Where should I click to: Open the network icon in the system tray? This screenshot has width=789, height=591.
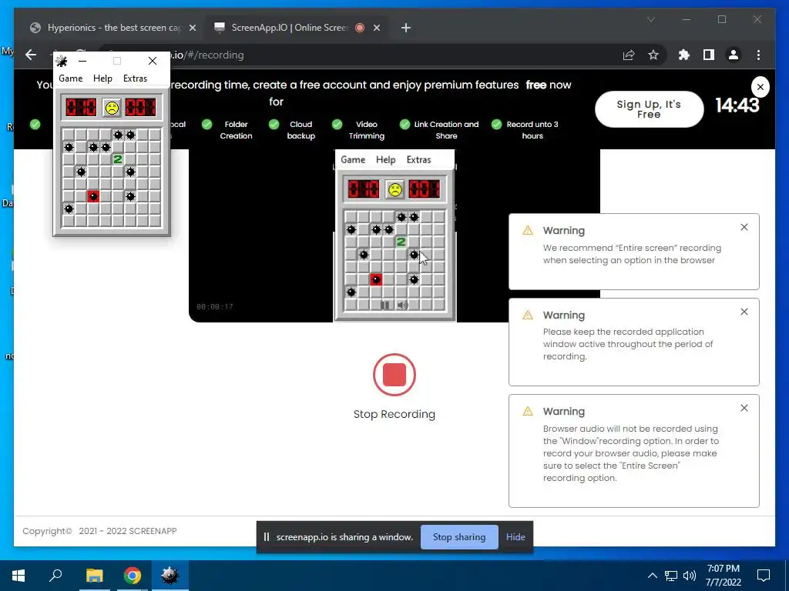pyautogui.click(x=671, y=576)
